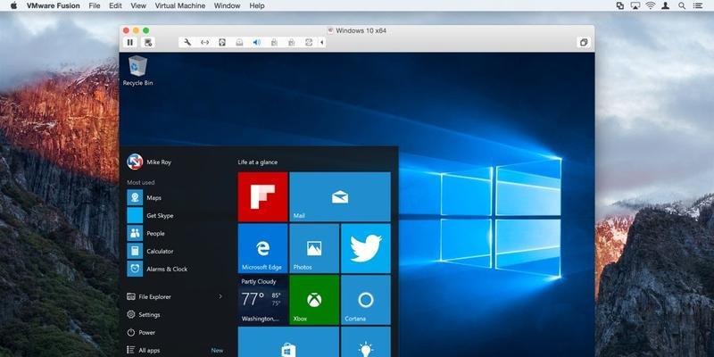Open the Wi-Fi status menu
714x357 pixels.
(x=651, y=5)
